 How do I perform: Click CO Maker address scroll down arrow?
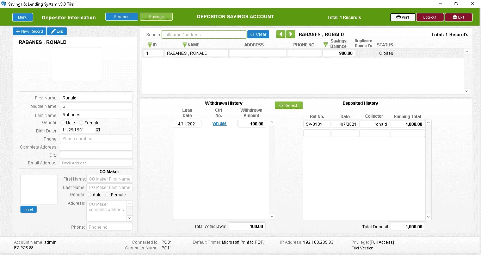129,218
